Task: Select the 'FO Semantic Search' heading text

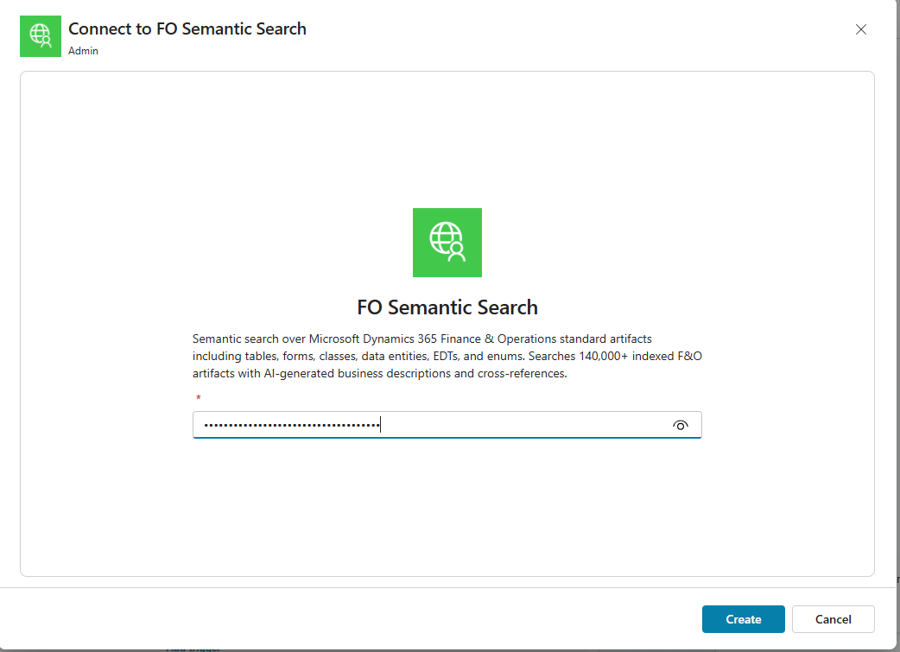Action: (447, 307)
